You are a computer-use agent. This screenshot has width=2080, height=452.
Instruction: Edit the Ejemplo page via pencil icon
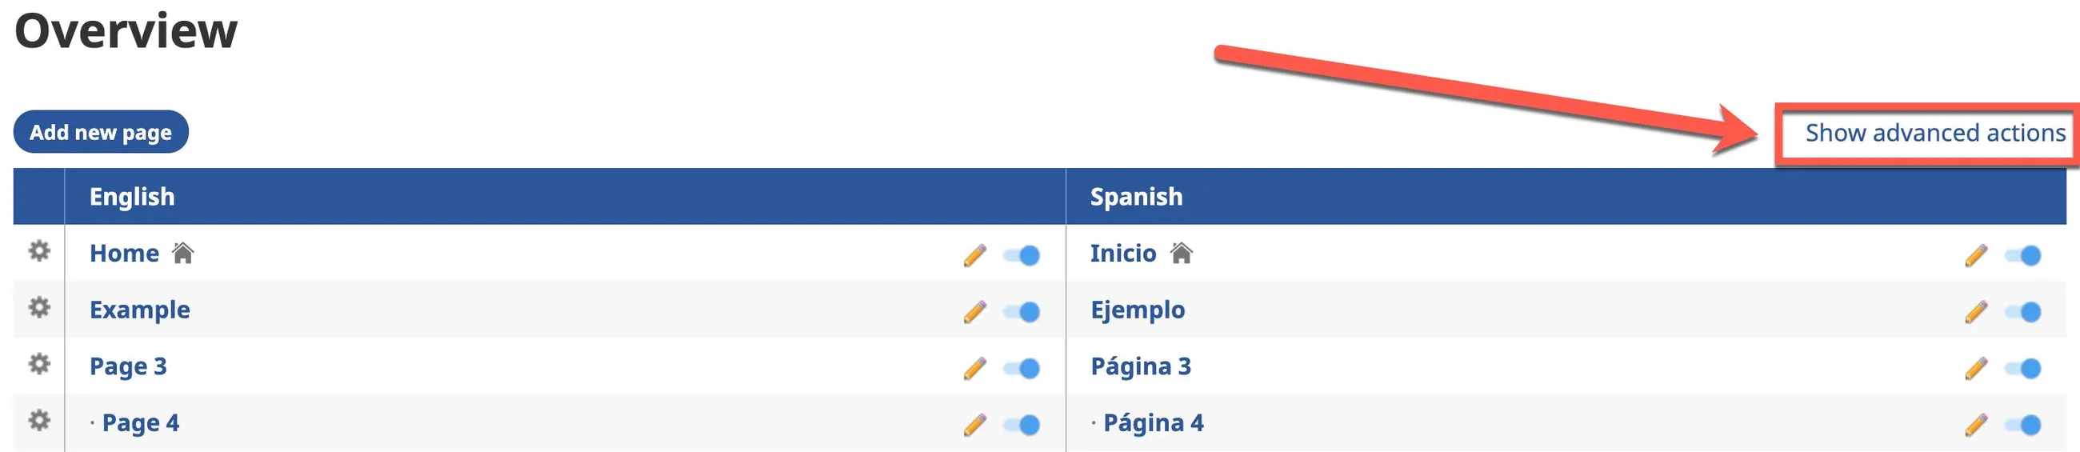click(x=1976, y=312)
